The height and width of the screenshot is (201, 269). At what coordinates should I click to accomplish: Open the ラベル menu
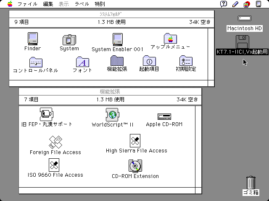click(x=82, y=4)
